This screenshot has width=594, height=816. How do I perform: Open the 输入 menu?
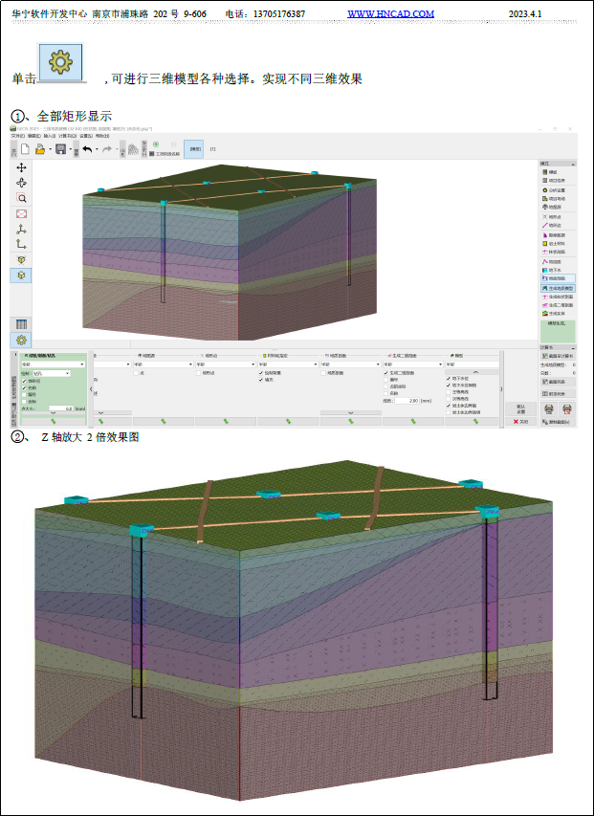(50, 136)
